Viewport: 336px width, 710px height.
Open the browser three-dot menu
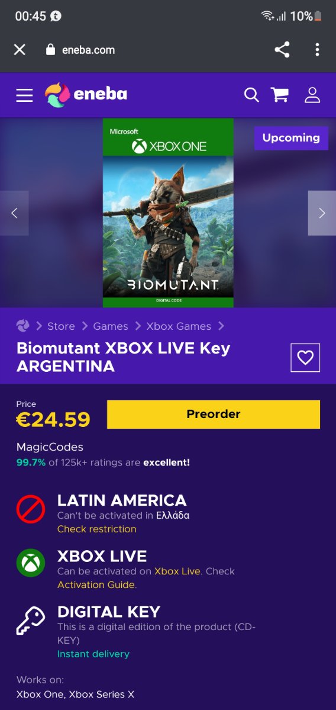(318, 50)
